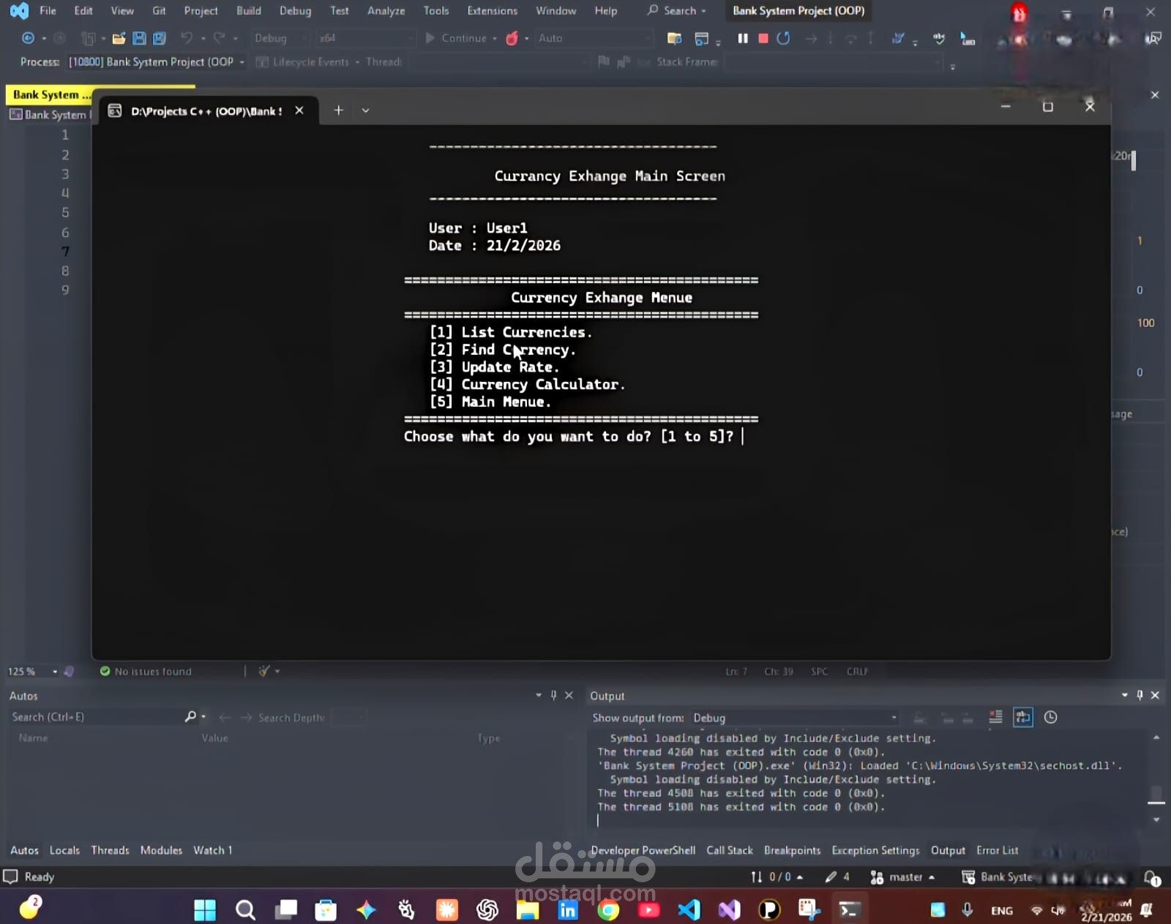Toggle Word Wrap in Output panel
1171x924 pixels.
[1022, 717]
